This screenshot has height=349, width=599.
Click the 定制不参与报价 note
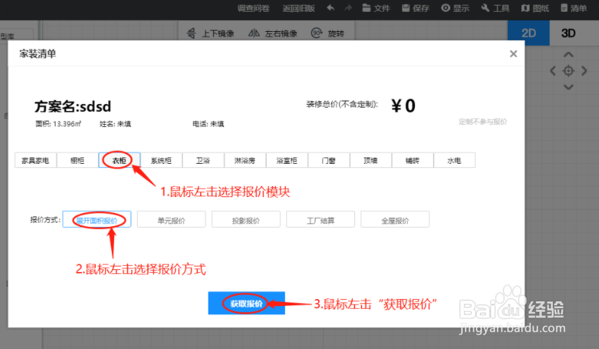coord(483,121)
